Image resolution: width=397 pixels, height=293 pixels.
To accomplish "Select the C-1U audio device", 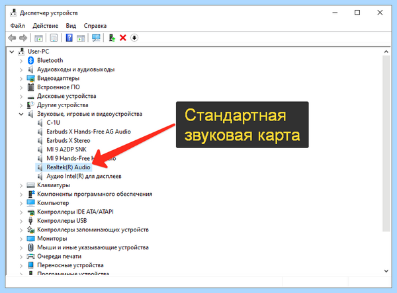I will (53, 123).
